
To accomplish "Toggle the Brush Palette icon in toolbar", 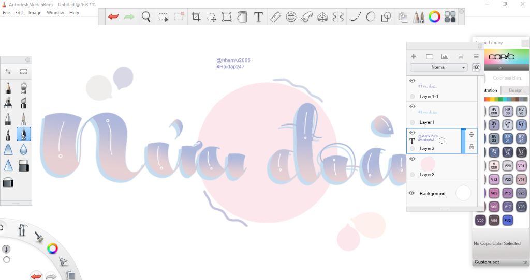I will (418, 17).
